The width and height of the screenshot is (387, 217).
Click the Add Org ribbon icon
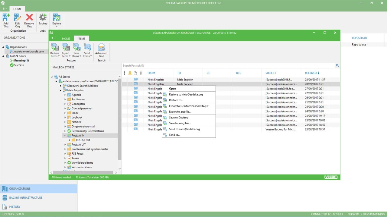pyautogui.click(x=6, y=20)
